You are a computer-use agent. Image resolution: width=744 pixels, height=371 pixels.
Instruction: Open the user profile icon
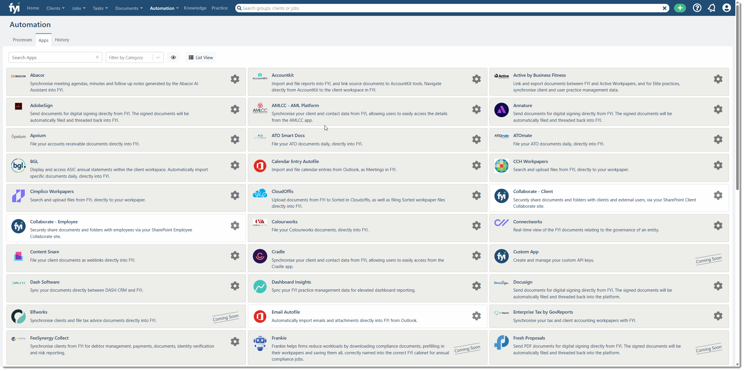click(726, 8)
